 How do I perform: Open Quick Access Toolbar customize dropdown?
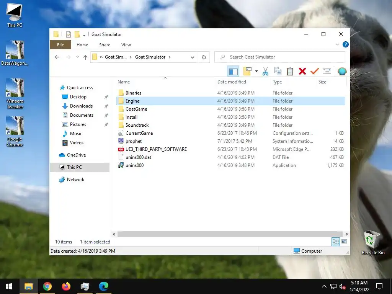click(x=84, y=34)
